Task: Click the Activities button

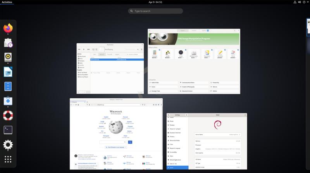Action: click(7, 2)
